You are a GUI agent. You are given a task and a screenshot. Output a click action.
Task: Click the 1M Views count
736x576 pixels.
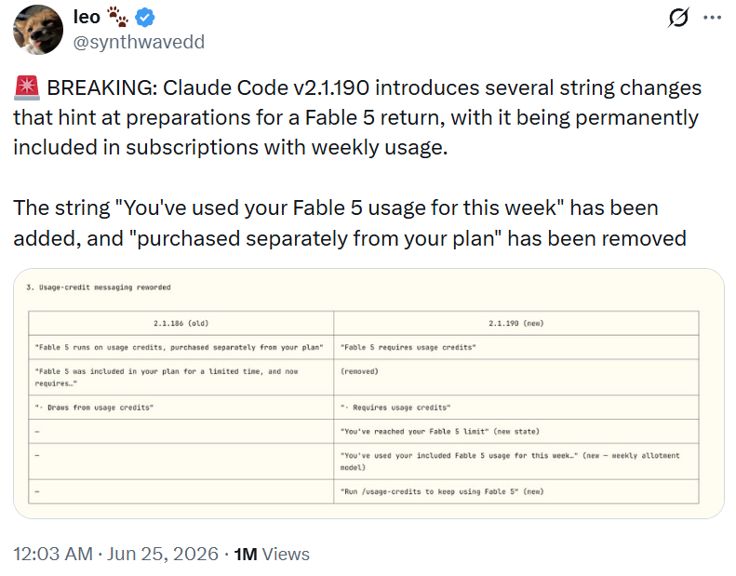(x=272, y=554)
